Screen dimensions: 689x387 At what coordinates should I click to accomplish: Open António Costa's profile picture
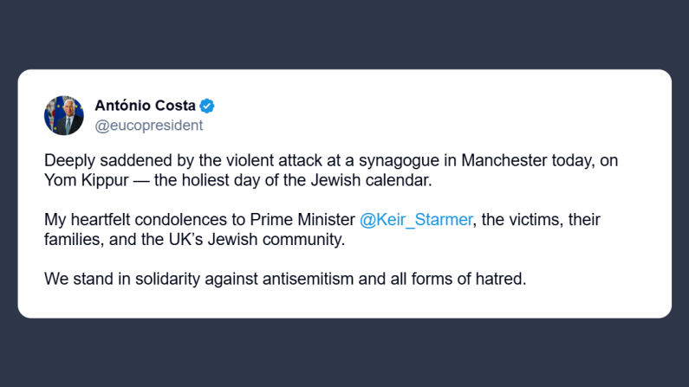64,115
